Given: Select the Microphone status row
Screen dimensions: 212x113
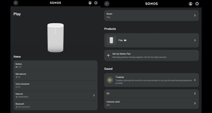Looking at the screenshot, I should click(55, 75).
